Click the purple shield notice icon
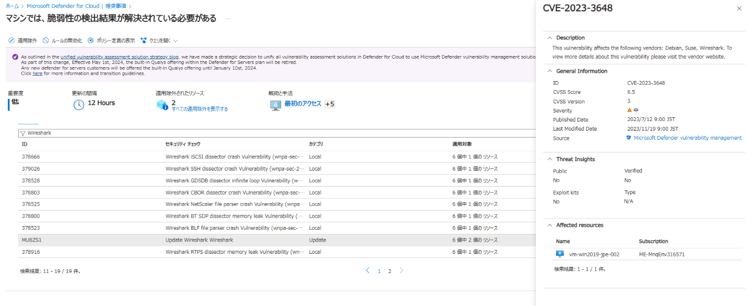Viewport: 747px width, 306px height. click(x=15, y=57)
